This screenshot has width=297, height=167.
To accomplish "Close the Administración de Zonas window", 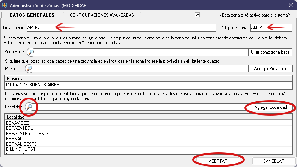I will (x=291, y=5).
